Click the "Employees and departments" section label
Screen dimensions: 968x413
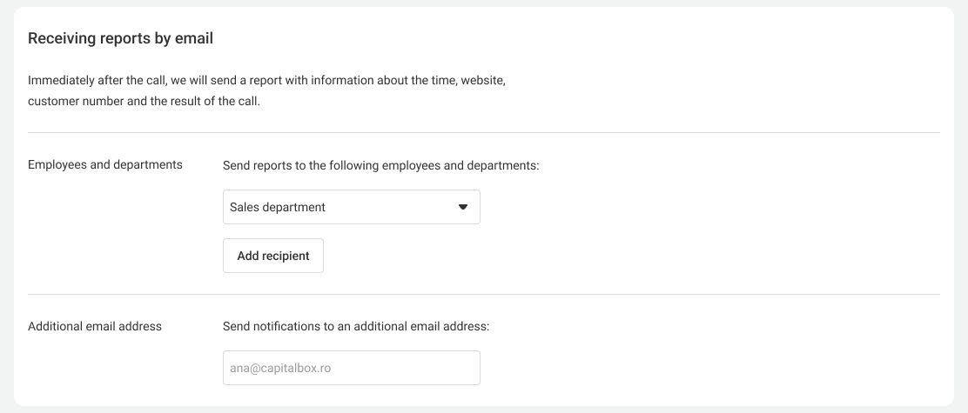pos(105,164)
